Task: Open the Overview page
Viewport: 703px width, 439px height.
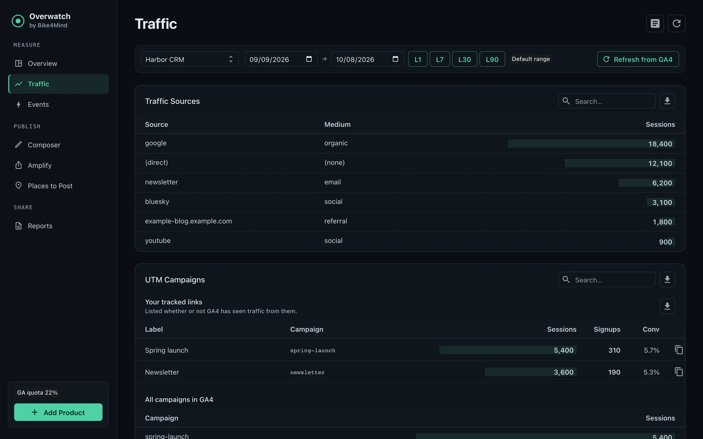Action: tap(58, 63)
